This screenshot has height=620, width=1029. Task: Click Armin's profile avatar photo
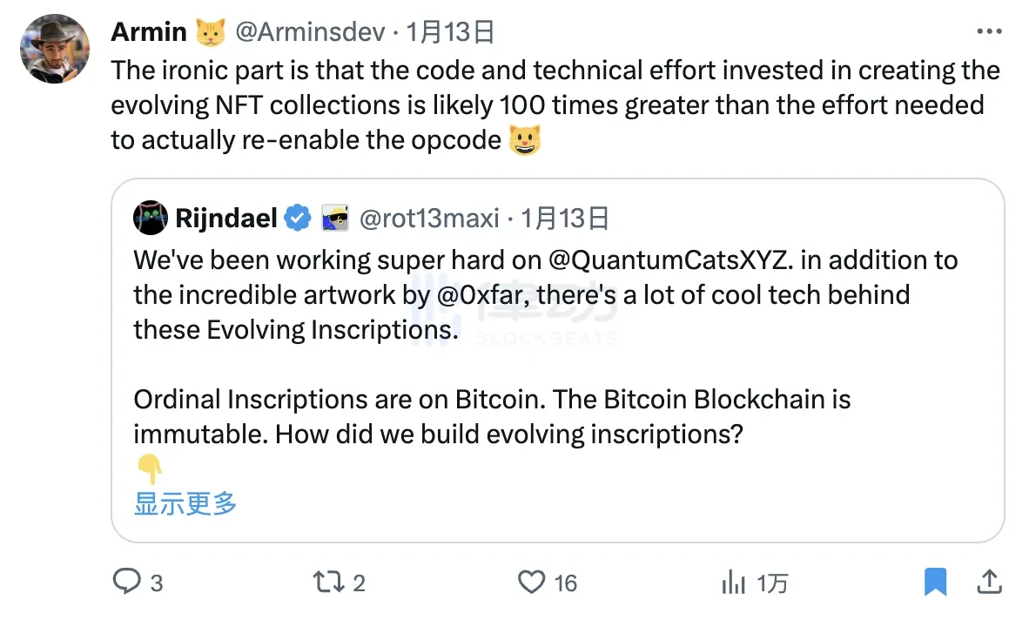click(55, 49)
